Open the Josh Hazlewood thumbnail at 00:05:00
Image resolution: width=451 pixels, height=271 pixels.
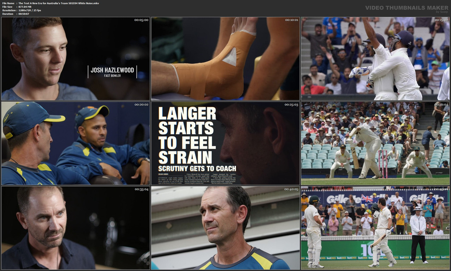point(76,59)
